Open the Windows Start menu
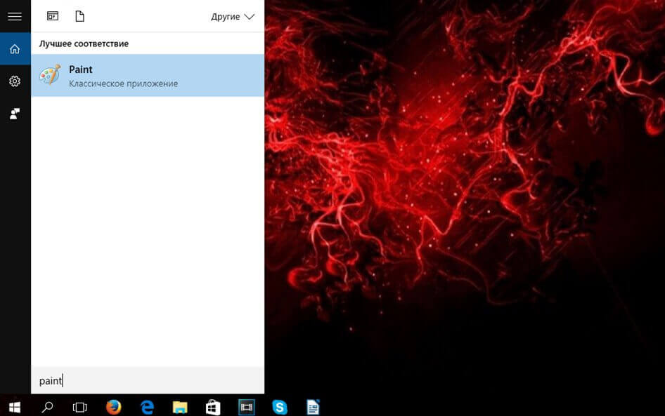The image size is (665, 416). tap(14, 406)
